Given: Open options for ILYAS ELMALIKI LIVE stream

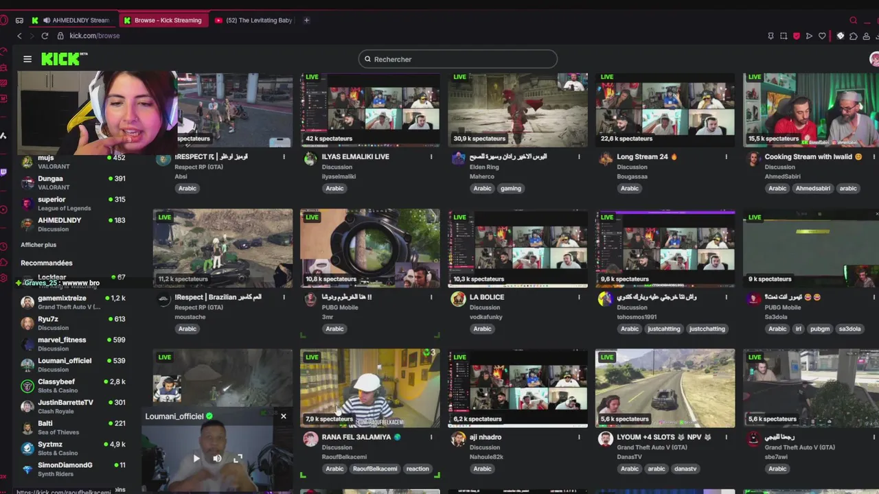Looking at the screenshot, I should (x=431, y=157).
